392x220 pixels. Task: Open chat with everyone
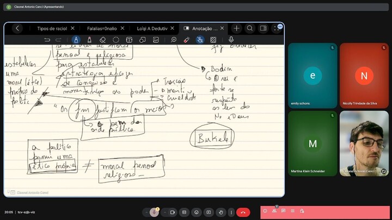pos(284,211)
